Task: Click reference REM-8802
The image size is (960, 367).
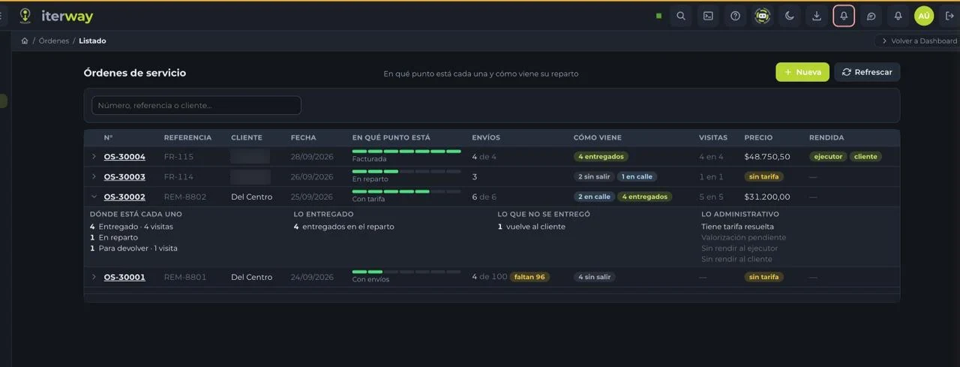Action: (185, 197)
